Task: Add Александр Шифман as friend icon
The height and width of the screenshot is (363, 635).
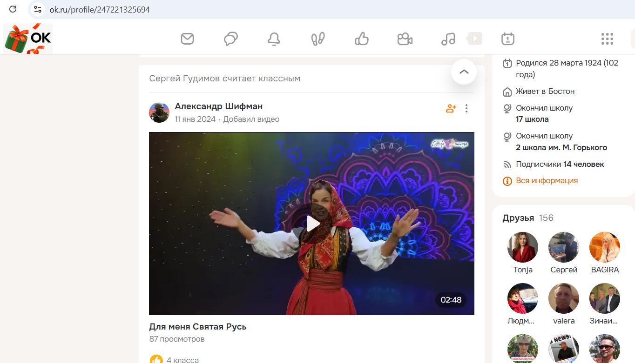Action: [x=451, y=108]
